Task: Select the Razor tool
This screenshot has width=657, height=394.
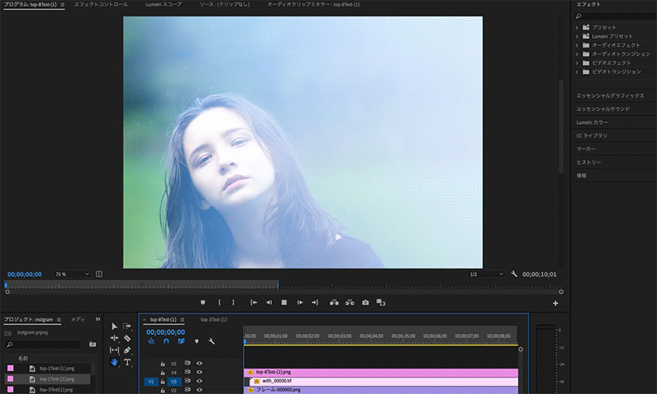Action: [127, 338]
